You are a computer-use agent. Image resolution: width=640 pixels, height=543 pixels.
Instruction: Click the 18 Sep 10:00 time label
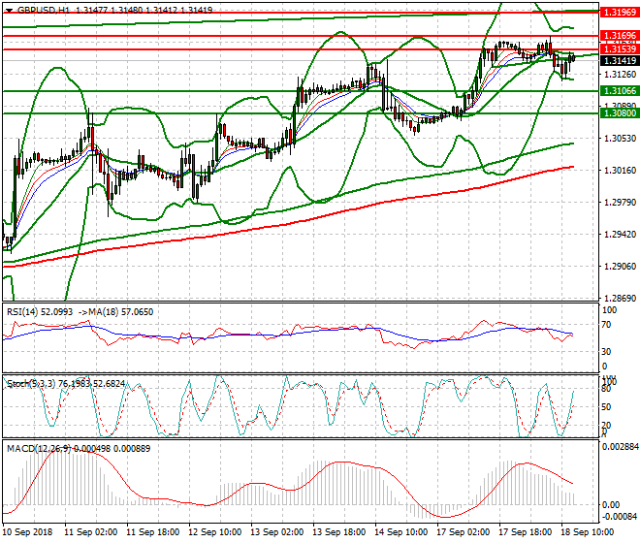587,532
